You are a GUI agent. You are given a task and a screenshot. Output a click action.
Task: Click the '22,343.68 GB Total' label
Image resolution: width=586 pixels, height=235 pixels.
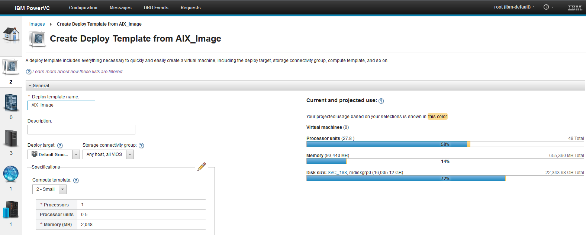(x=565, y=173)
